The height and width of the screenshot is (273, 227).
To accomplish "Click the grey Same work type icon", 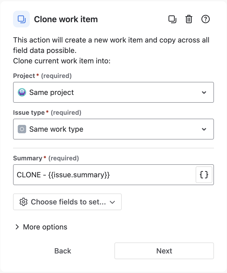I will click(x=22, y=129).
